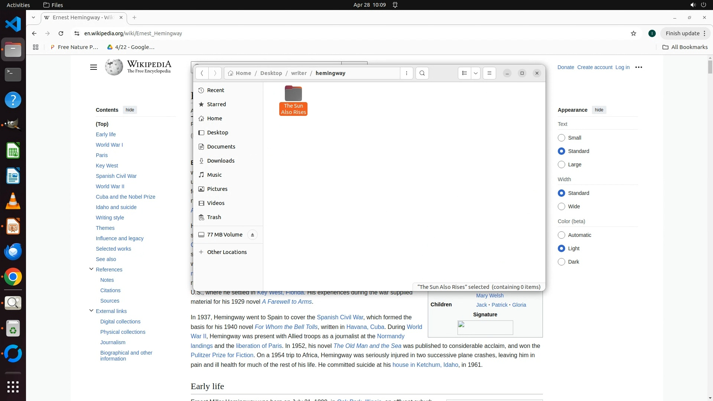Collapse the External links section
This screenshot has width=713, height=401.
(91, 311)
